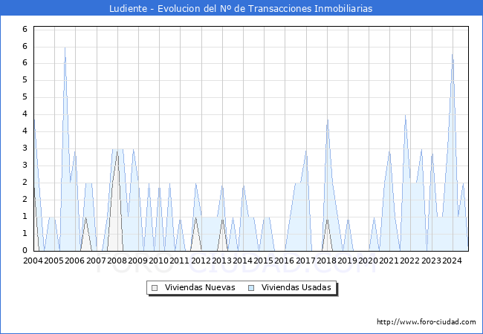Click the 2015 x-axis label

pyautogui.click(x=263, y=261)
